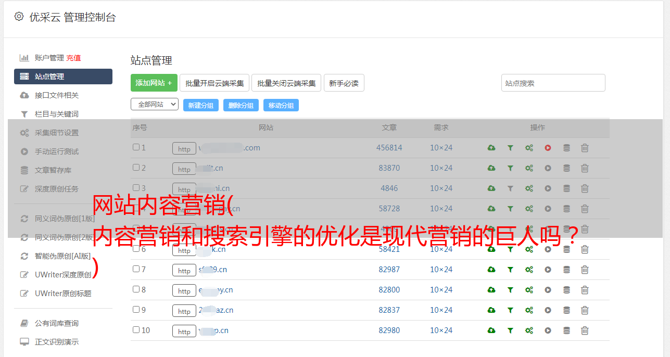The width and height of the screenshot is (670, 357).
Task: Open the filter icon in row 83870
Action: point(510,168)
